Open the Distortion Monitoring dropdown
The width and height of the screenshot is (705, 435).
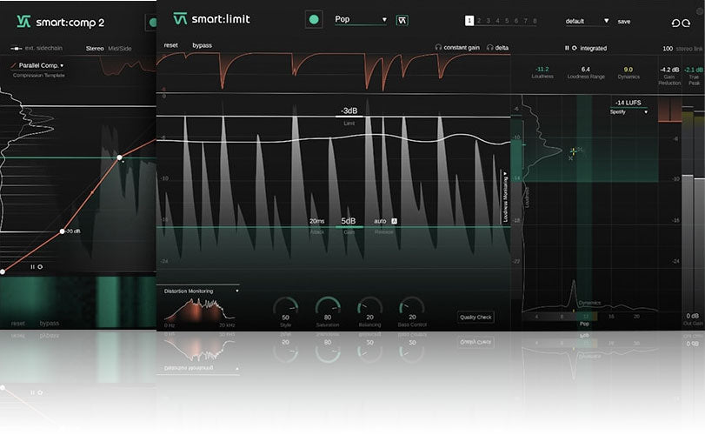[201, 291]
